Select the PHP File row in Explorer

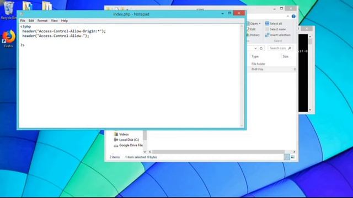pos(271,69)
